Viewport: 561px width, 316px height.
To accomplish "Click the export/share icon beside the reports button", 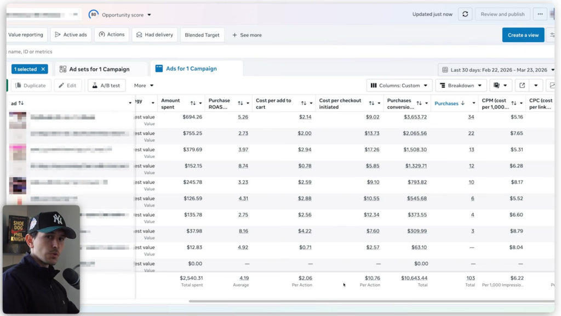I will click(x=522, y=85).
